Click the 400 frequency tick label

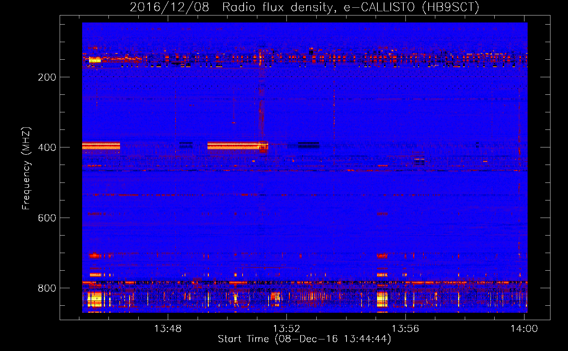pyautogui.click(x=47, y=147)
